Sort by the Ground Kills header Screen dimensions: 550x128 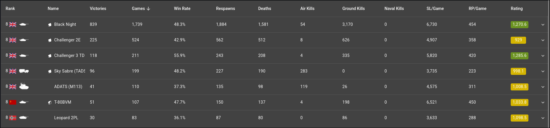pyautogui.click(x=353, y=9)
